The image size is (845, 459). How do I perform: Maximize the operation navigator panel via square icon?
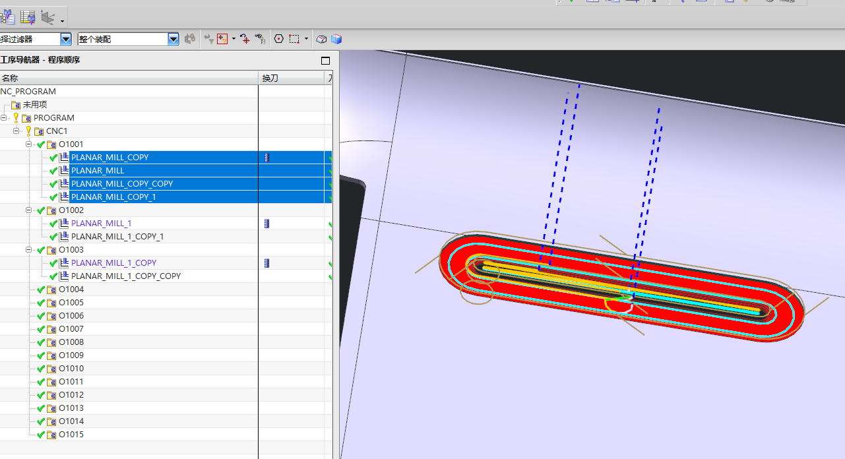coord(325,60)
